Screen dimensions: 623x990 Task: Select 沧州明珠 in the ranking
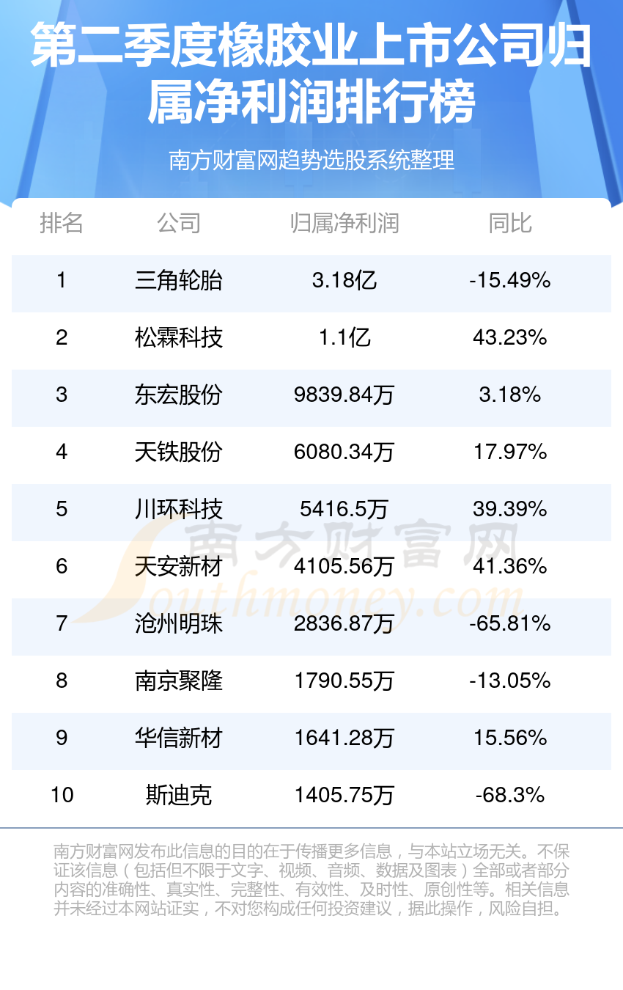pos(178,623)
